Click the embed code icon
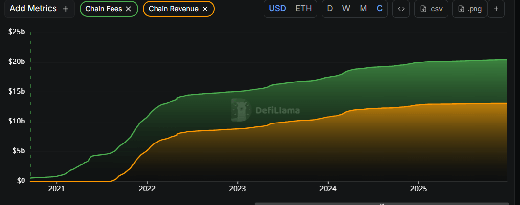This screenshot has width=520, height=205. (401, 9)
